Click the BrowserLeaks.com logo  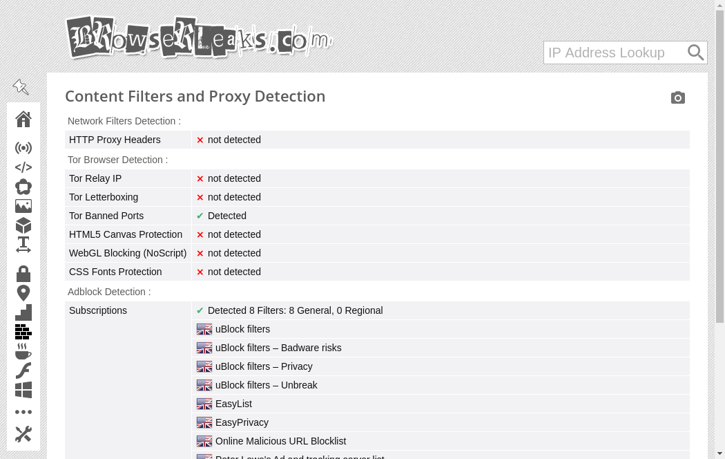(199, 38)
